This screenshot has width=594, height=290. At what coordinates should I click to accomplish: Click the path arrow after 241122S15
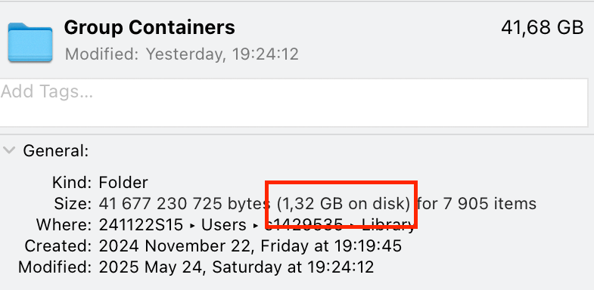(192, 226)
